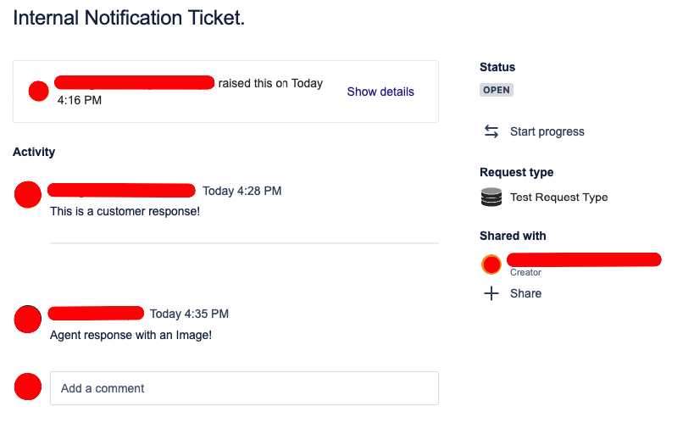This screenshot has width=694, height=423.
Task: Click the request raiser's avatar in header box
Action: (x=38, y=91)
